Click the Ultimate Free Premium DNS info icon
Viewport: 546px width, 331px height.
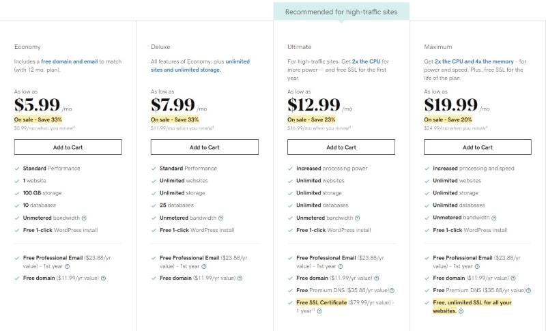(393, 290)
